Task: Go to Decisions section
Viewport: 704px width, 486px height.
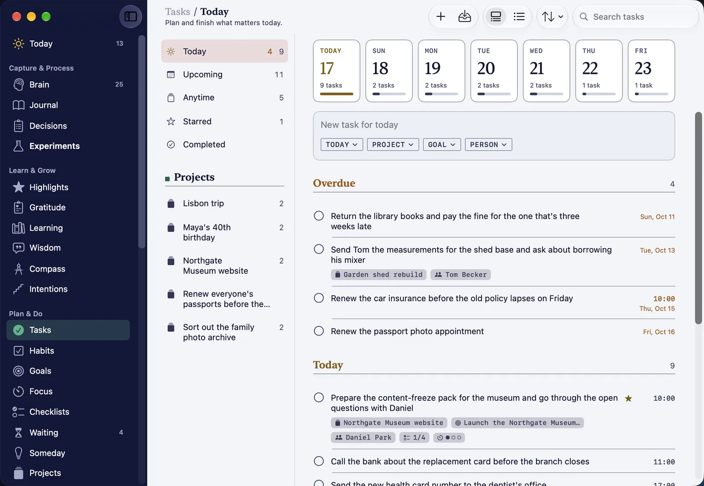Action: [68, 126]
